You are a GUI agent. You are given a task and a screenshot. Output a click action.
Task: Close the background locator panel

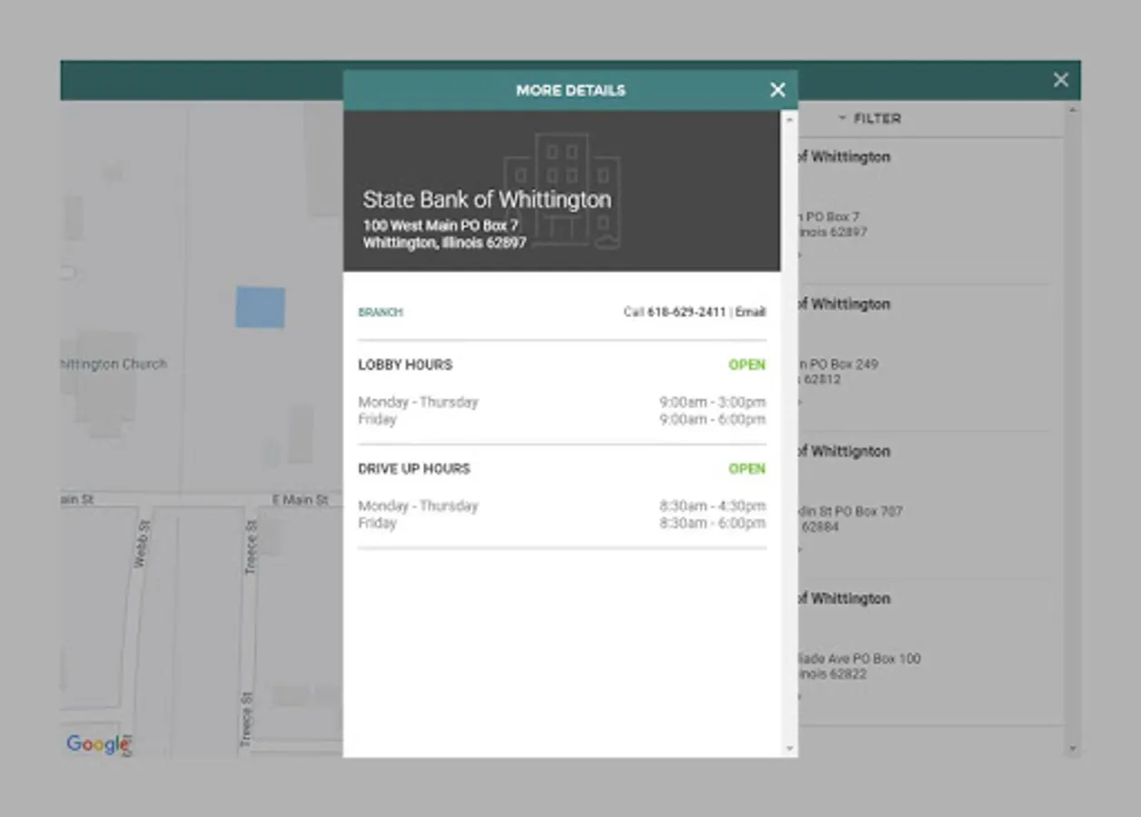coord(1061,80)
